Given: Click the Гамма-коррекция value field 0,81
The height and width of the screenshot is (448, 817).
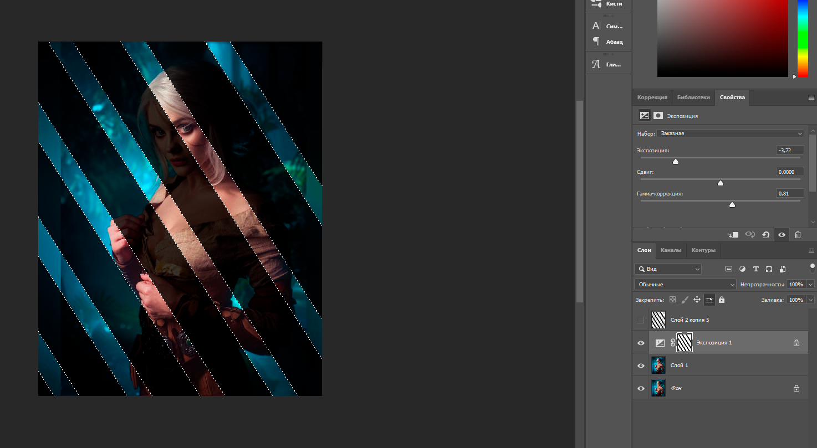Looking at the screenshot, I should tap(790, 193).
